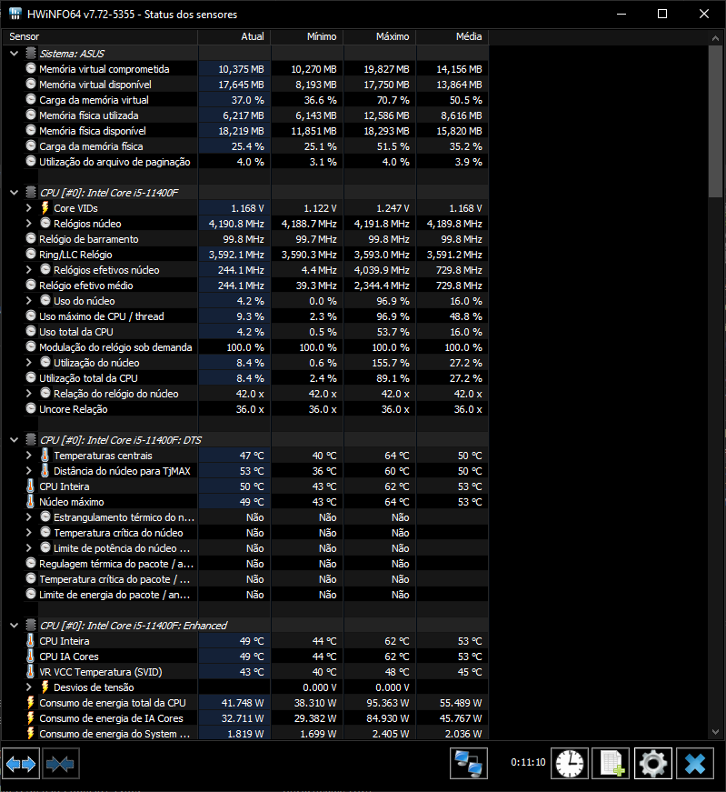The image size is (726, 792).
Task: Click the Média column header
Action: click(x=453, y=36)
